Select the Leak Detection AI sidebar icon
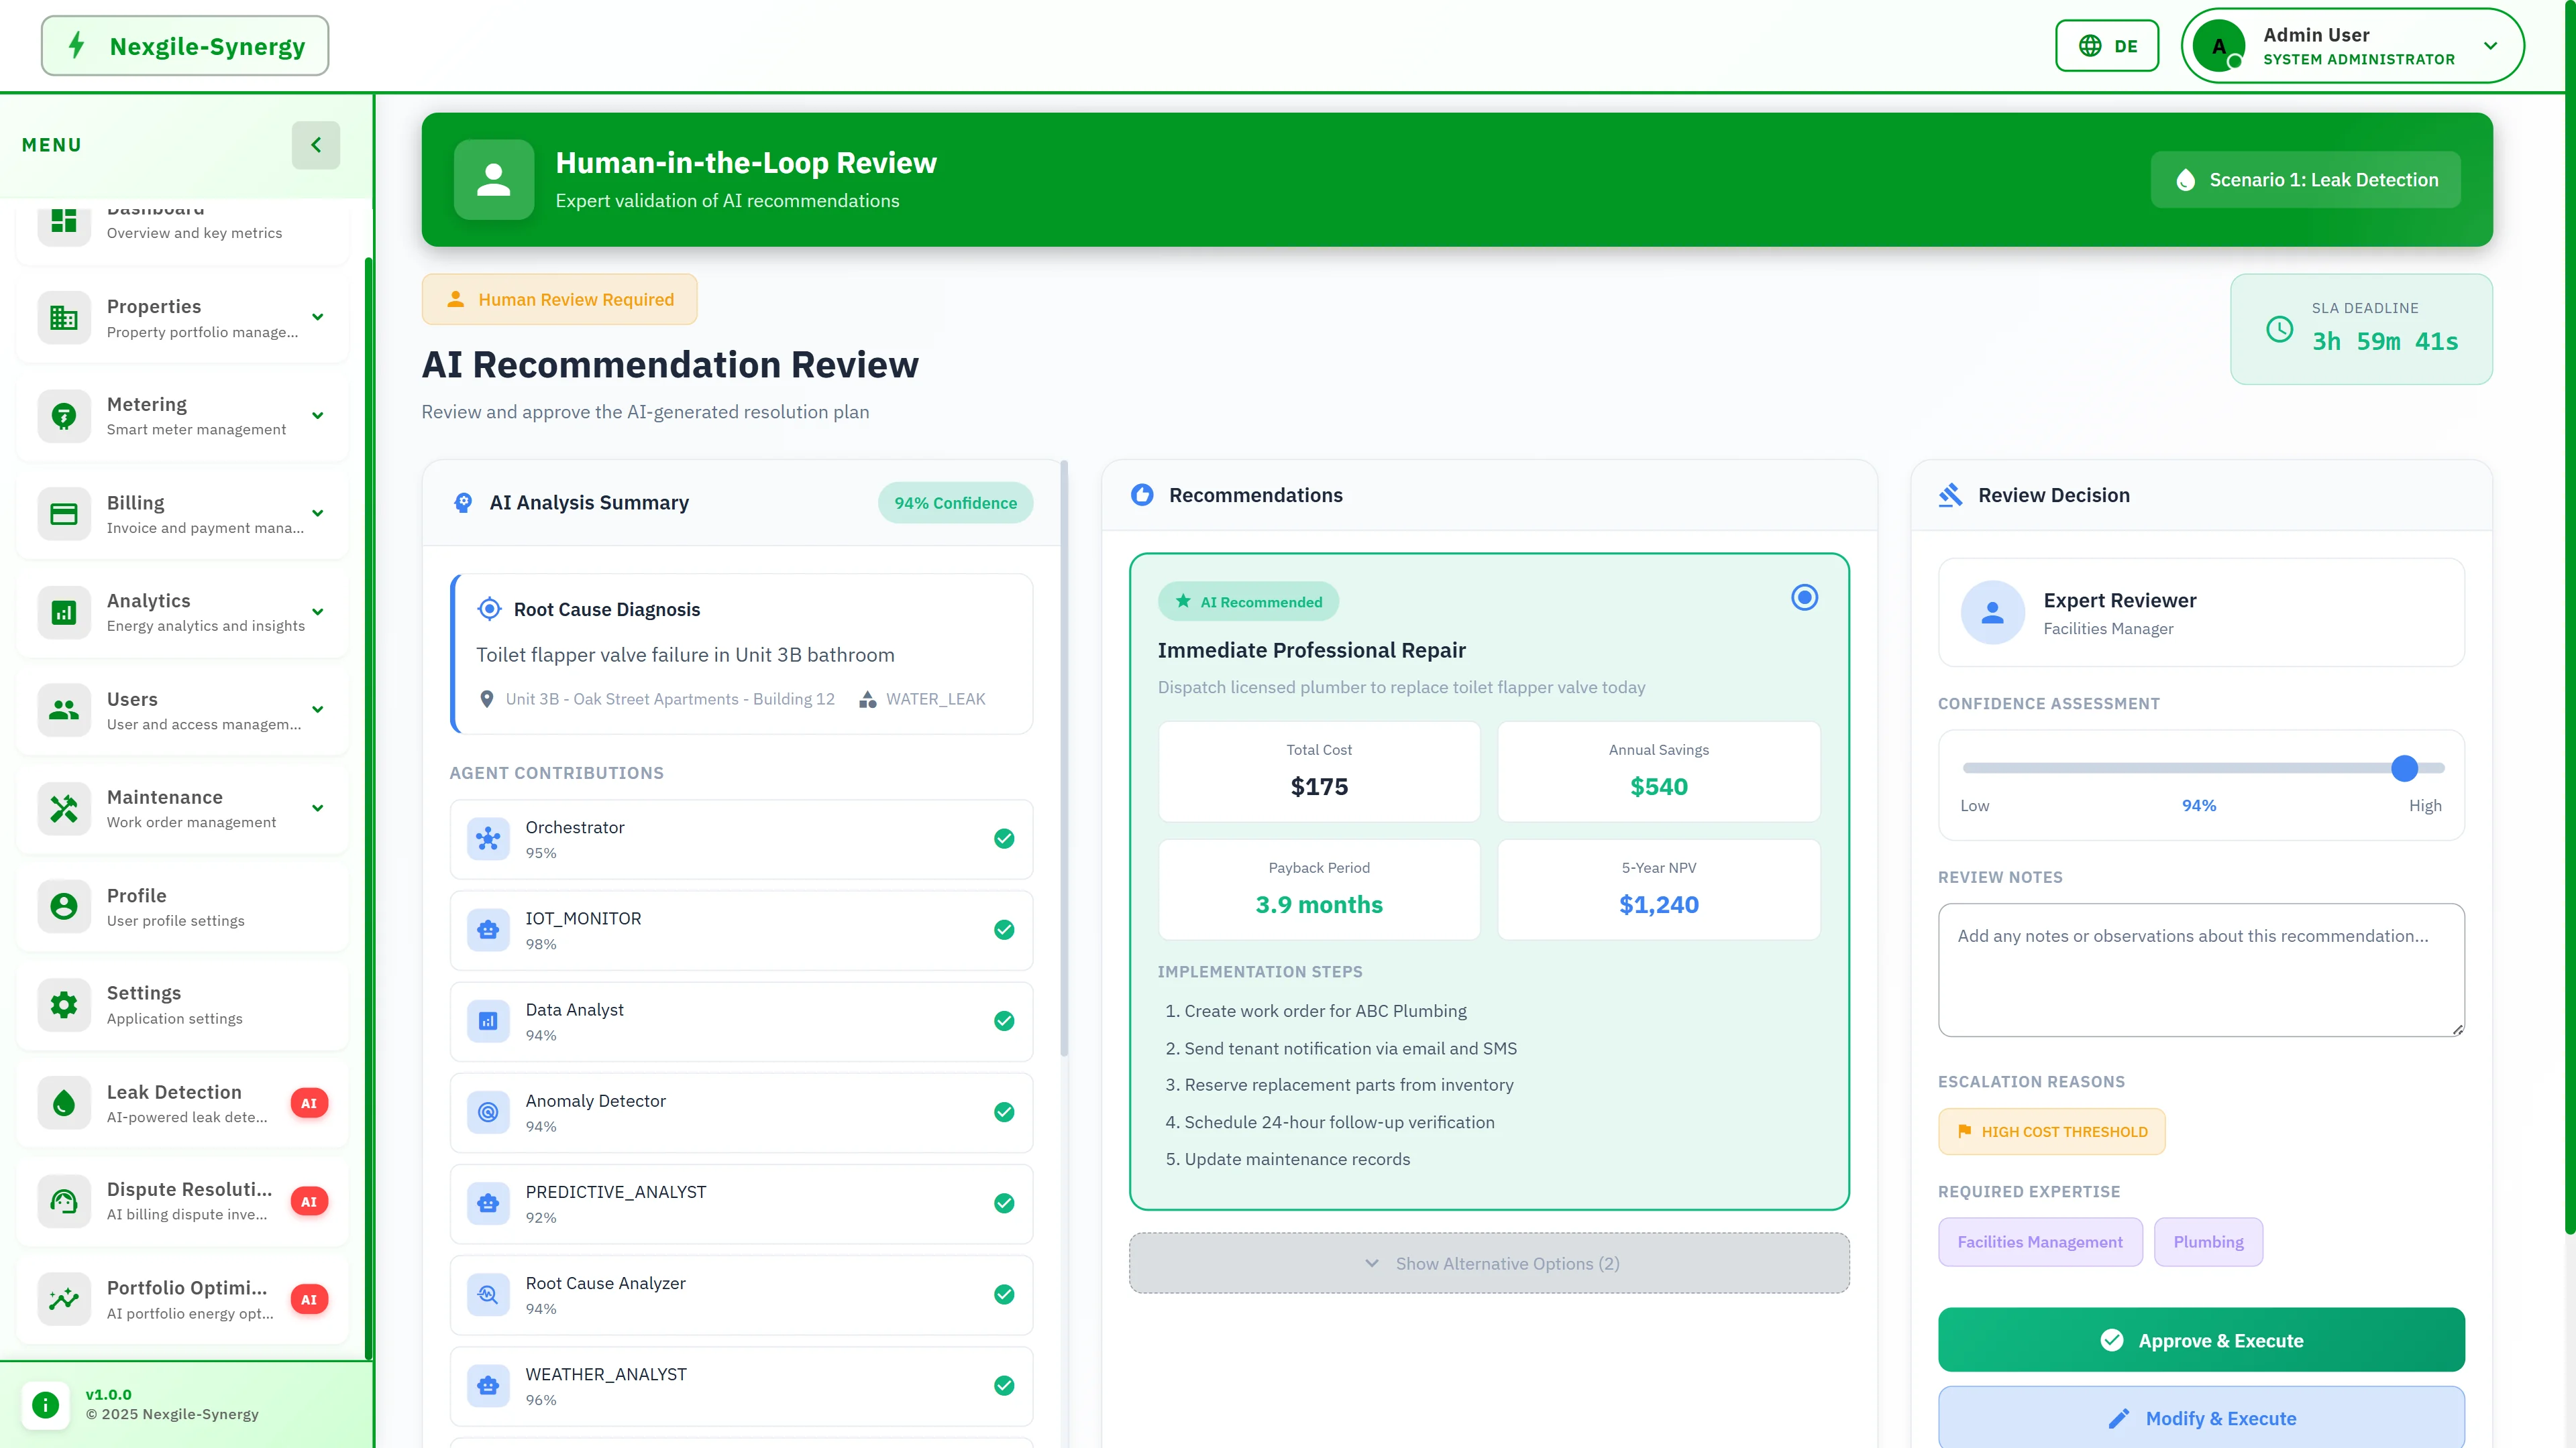Image resolution: width=2576 pixels, height=1448 pixels. (63, 1102)
